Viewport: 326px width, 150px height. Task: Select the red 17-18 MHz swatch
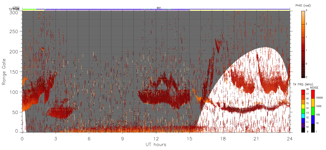coord(303,92)
